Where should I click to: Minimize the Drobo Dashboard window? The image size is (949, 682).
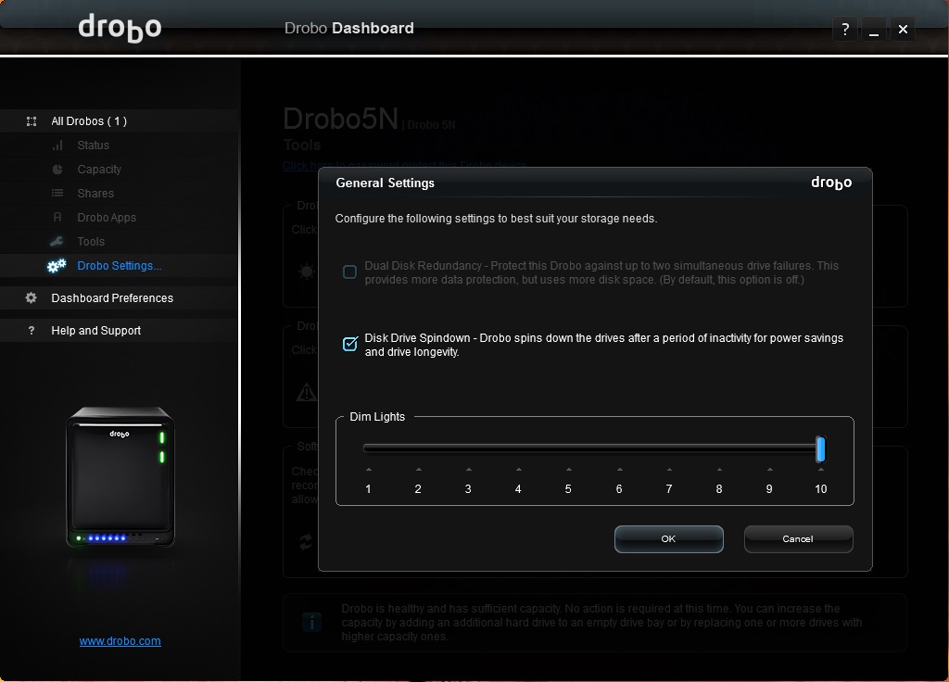[873, 29]
